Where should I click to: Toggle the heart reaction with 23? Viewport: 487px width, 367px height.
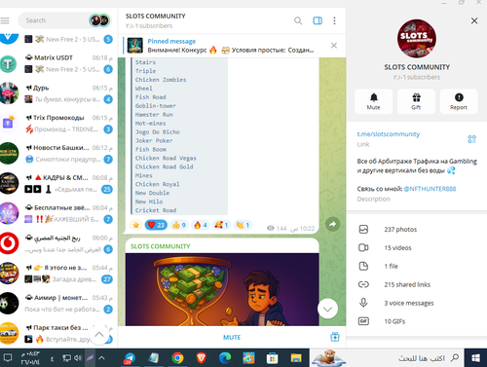tap(156, 225)
